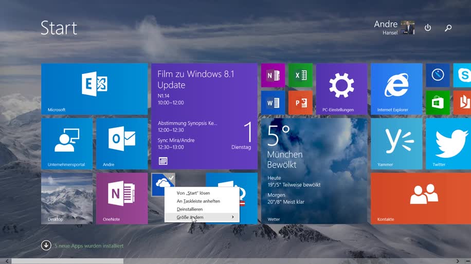Screen dimensions: 471x264
Task: Open the blue tile behind the context menu
Action: tap(248, 198)
